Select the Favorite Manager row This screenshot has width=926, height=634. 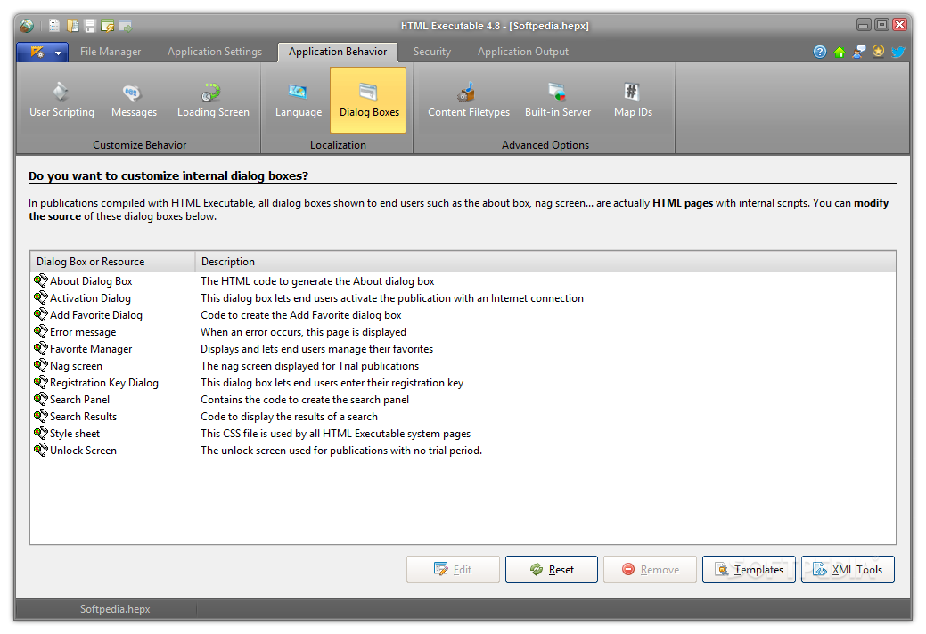click(463, 348)
